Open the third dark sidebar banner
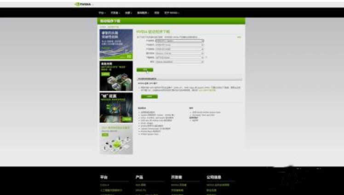 [x=116, y=108]
